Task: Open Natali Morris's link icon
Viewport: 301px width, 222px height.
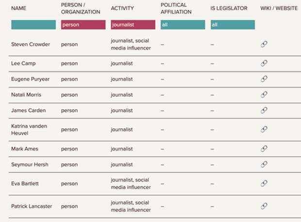Action: pos(264,95)
